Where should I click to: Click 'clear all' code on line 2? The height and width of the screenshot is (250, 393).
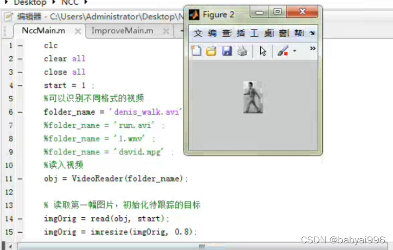coord(65,59)
